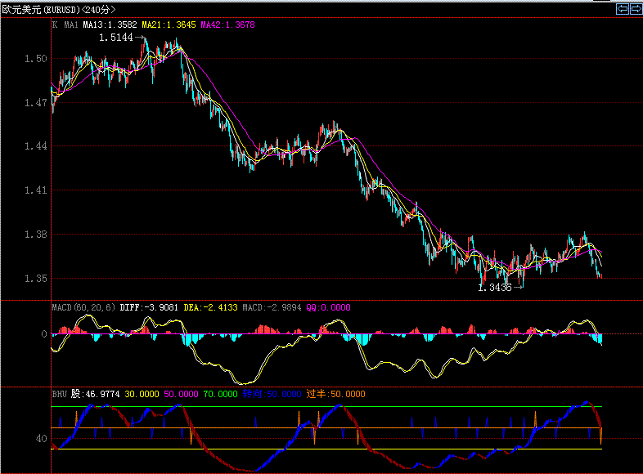Image resolution: width=643 pixels, height=474 pixels.
Task: Click the 股 value label in BHU
Action: click(x=96, y=393)
